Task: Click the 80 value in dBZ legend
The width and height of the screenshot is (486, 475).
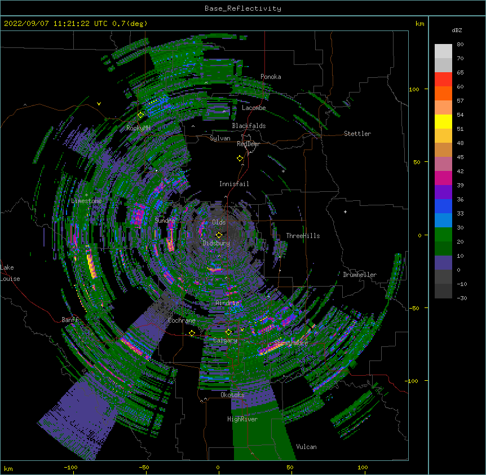Action: point(460,45)
